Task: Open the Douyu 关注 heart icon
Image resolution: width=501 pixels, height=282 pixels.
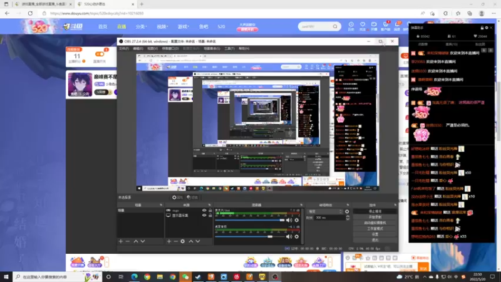Action: tap(363, 26)
